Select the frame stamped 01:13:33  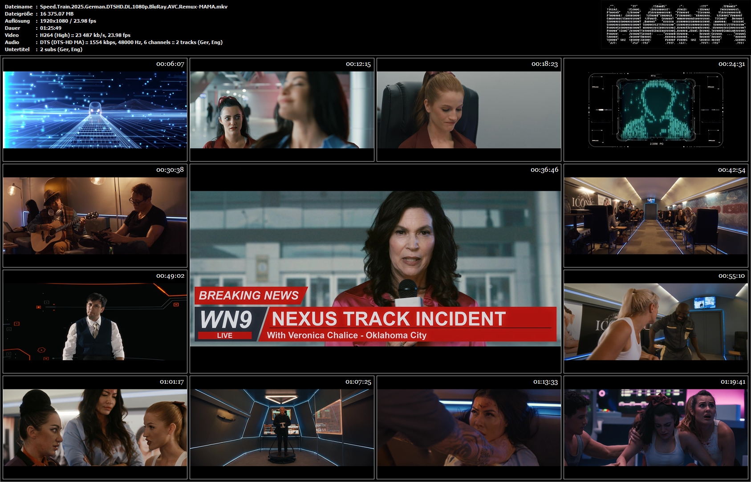click(x=469, y=427)
